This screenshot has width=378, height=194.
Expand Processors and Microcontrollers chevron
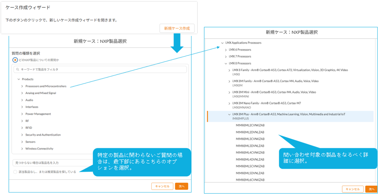click(x=22, y=86)
